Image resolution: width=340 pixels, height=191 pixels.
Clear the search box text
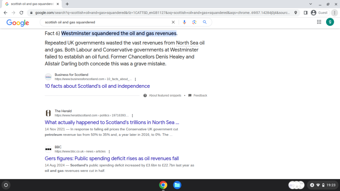173,22
